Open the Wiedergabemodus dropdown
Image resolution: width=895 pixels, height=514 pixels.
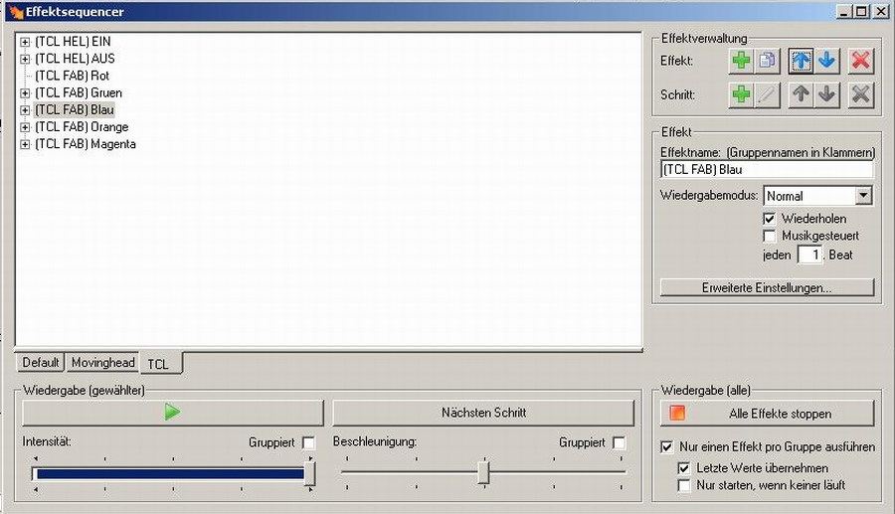coord(863,196)
